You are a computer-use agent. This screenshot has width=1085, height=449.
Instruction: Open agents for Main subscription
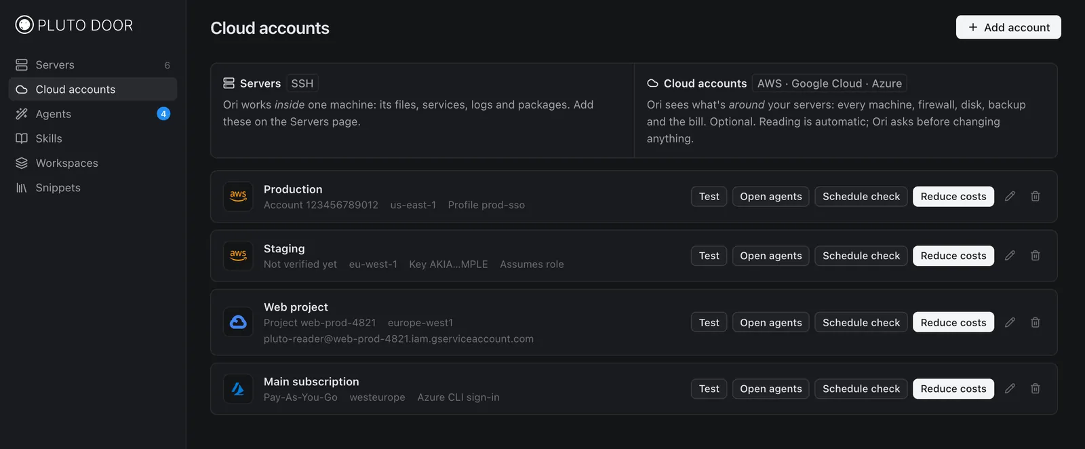pos(771,389)
